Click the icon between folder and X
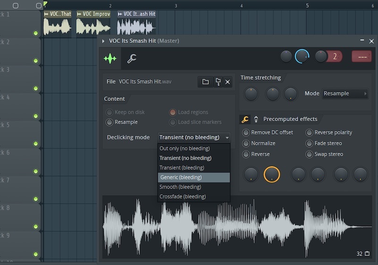 (x=217, y=82)
